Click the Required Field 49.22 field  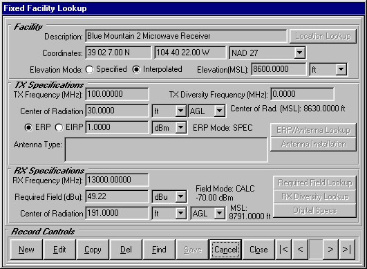(x=117, y=196)
